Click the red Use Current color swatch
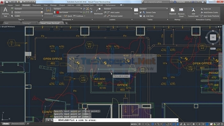Image resolution: width=224 pixels, height=126 pixels. [57, 13]
